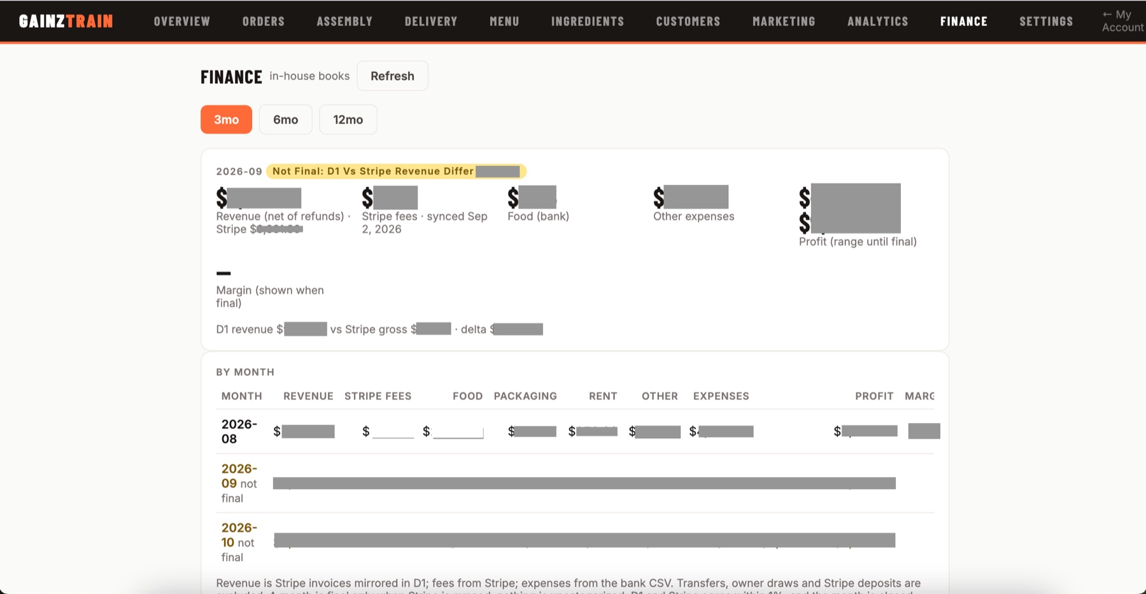Screen dimensions: 1146x594
Task: Click the Rent column header
Action: 603,396
